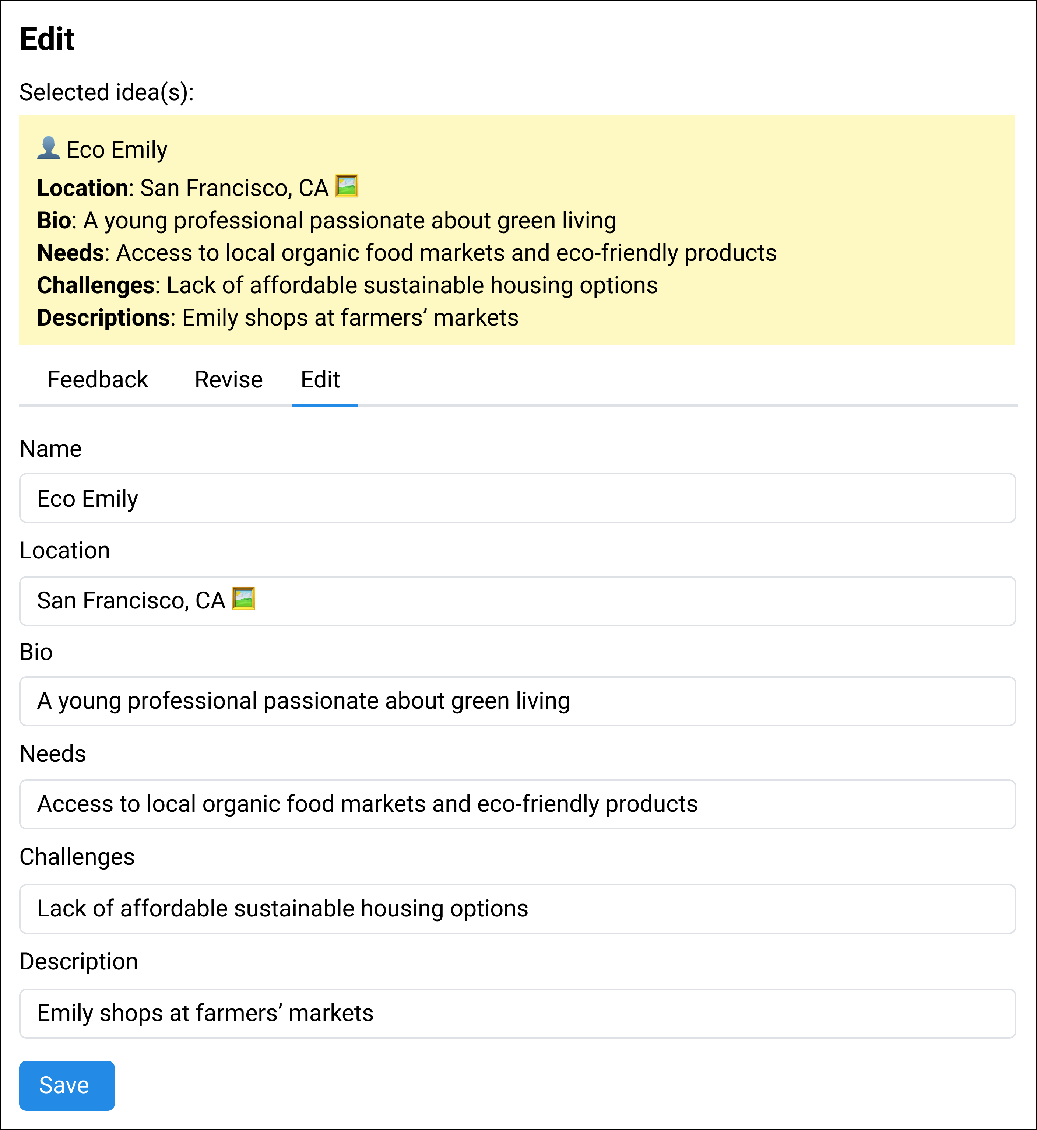Click the Save button
Viewport: 1037px width, 1130px height.
coord(66,1085)
